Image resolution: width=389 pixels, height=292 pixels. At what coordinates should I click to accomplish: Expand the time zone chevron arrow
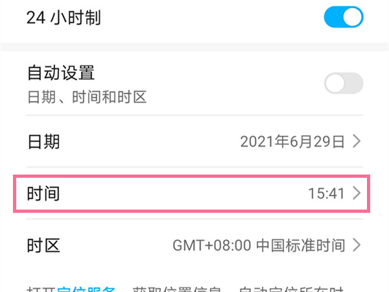click(357, 245)
